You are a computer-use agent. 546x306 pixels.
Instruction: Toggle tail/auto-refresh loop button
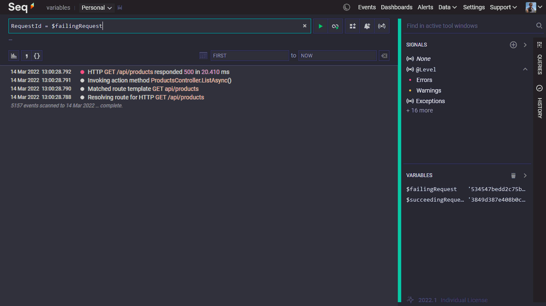pos(335,26)
